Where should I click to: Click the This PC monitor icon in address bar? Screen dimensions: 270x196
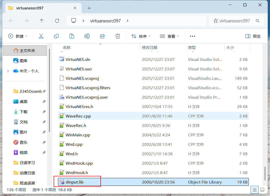tap(74, 21)
